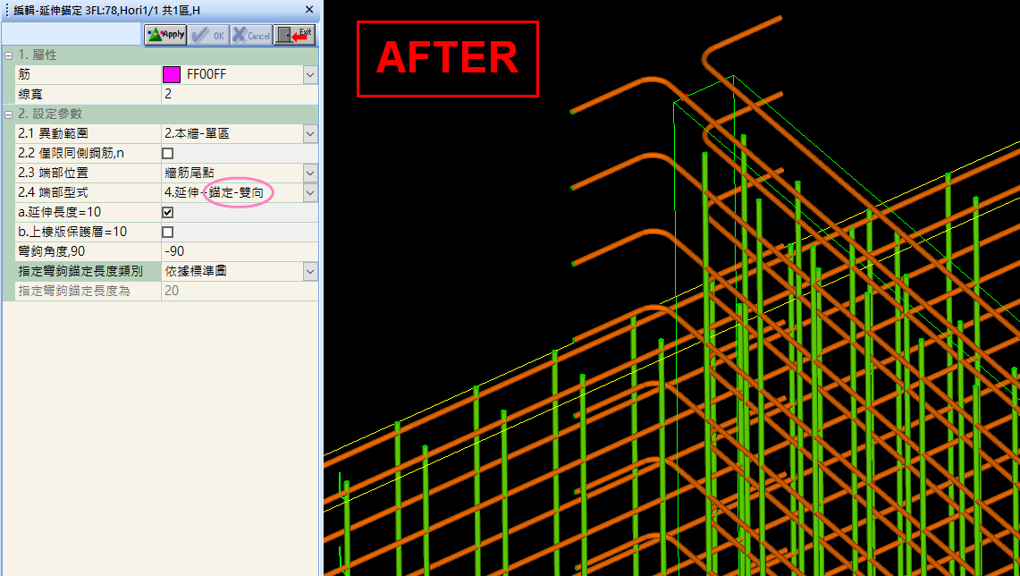
Task: Click the 2. 設定參數 section header
Action: click(x=50, y=114)
